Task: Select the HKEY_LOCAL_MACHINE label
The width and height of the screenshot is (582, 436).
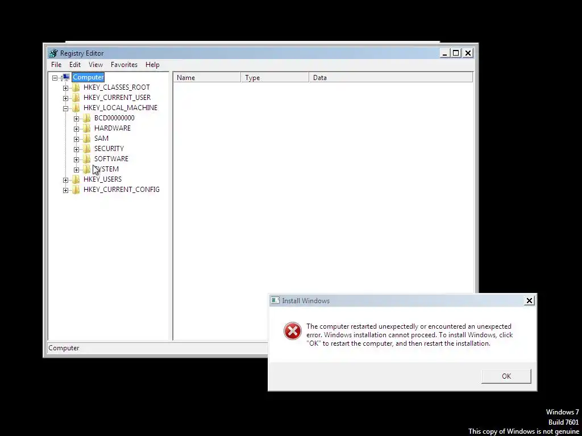Action: tap(120, 107)
